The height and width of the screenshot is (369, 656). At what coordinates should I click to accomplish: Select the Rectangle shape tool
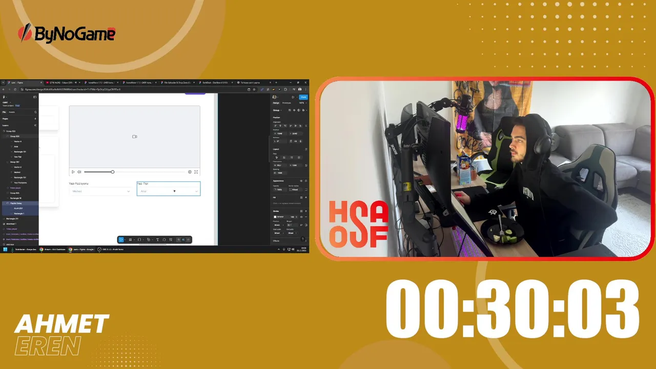(139, 239)
